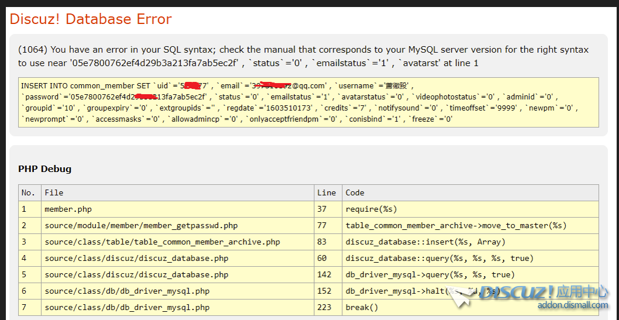The height and width of the screenshot is (320, 619).
Task: Select the discuz_database.php cell on line 142
Action: 178,274
